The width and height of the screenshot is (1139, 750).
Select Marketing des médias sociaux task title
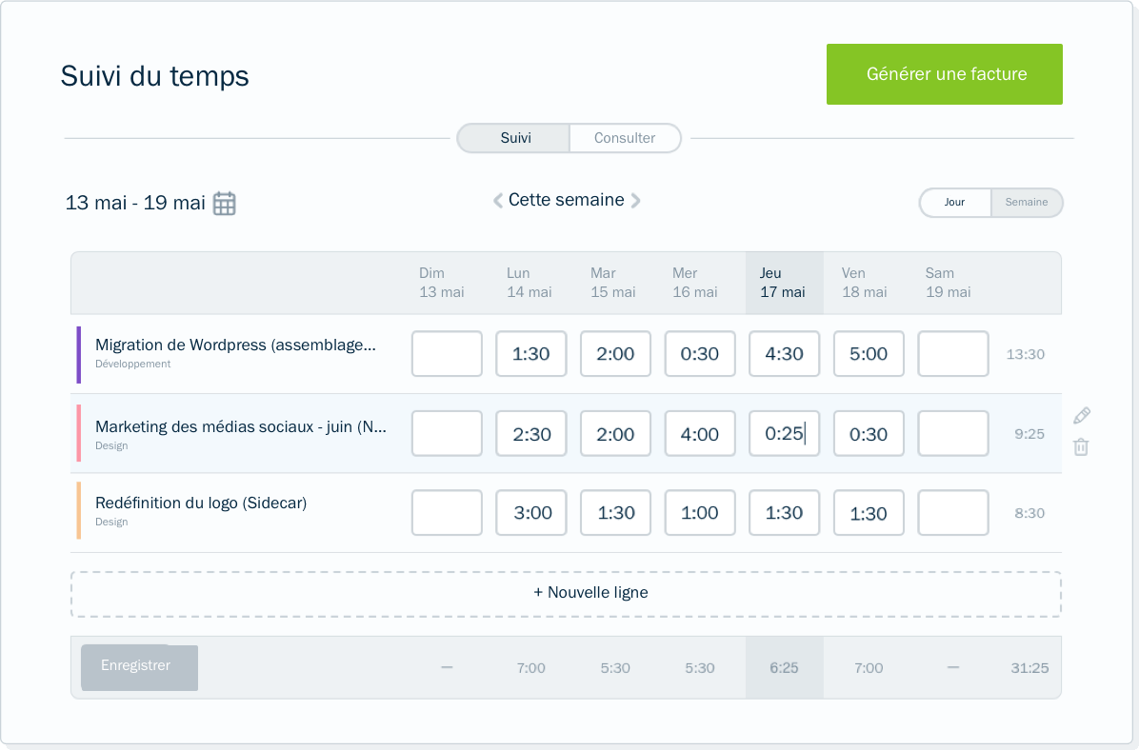tap(240, 427)
